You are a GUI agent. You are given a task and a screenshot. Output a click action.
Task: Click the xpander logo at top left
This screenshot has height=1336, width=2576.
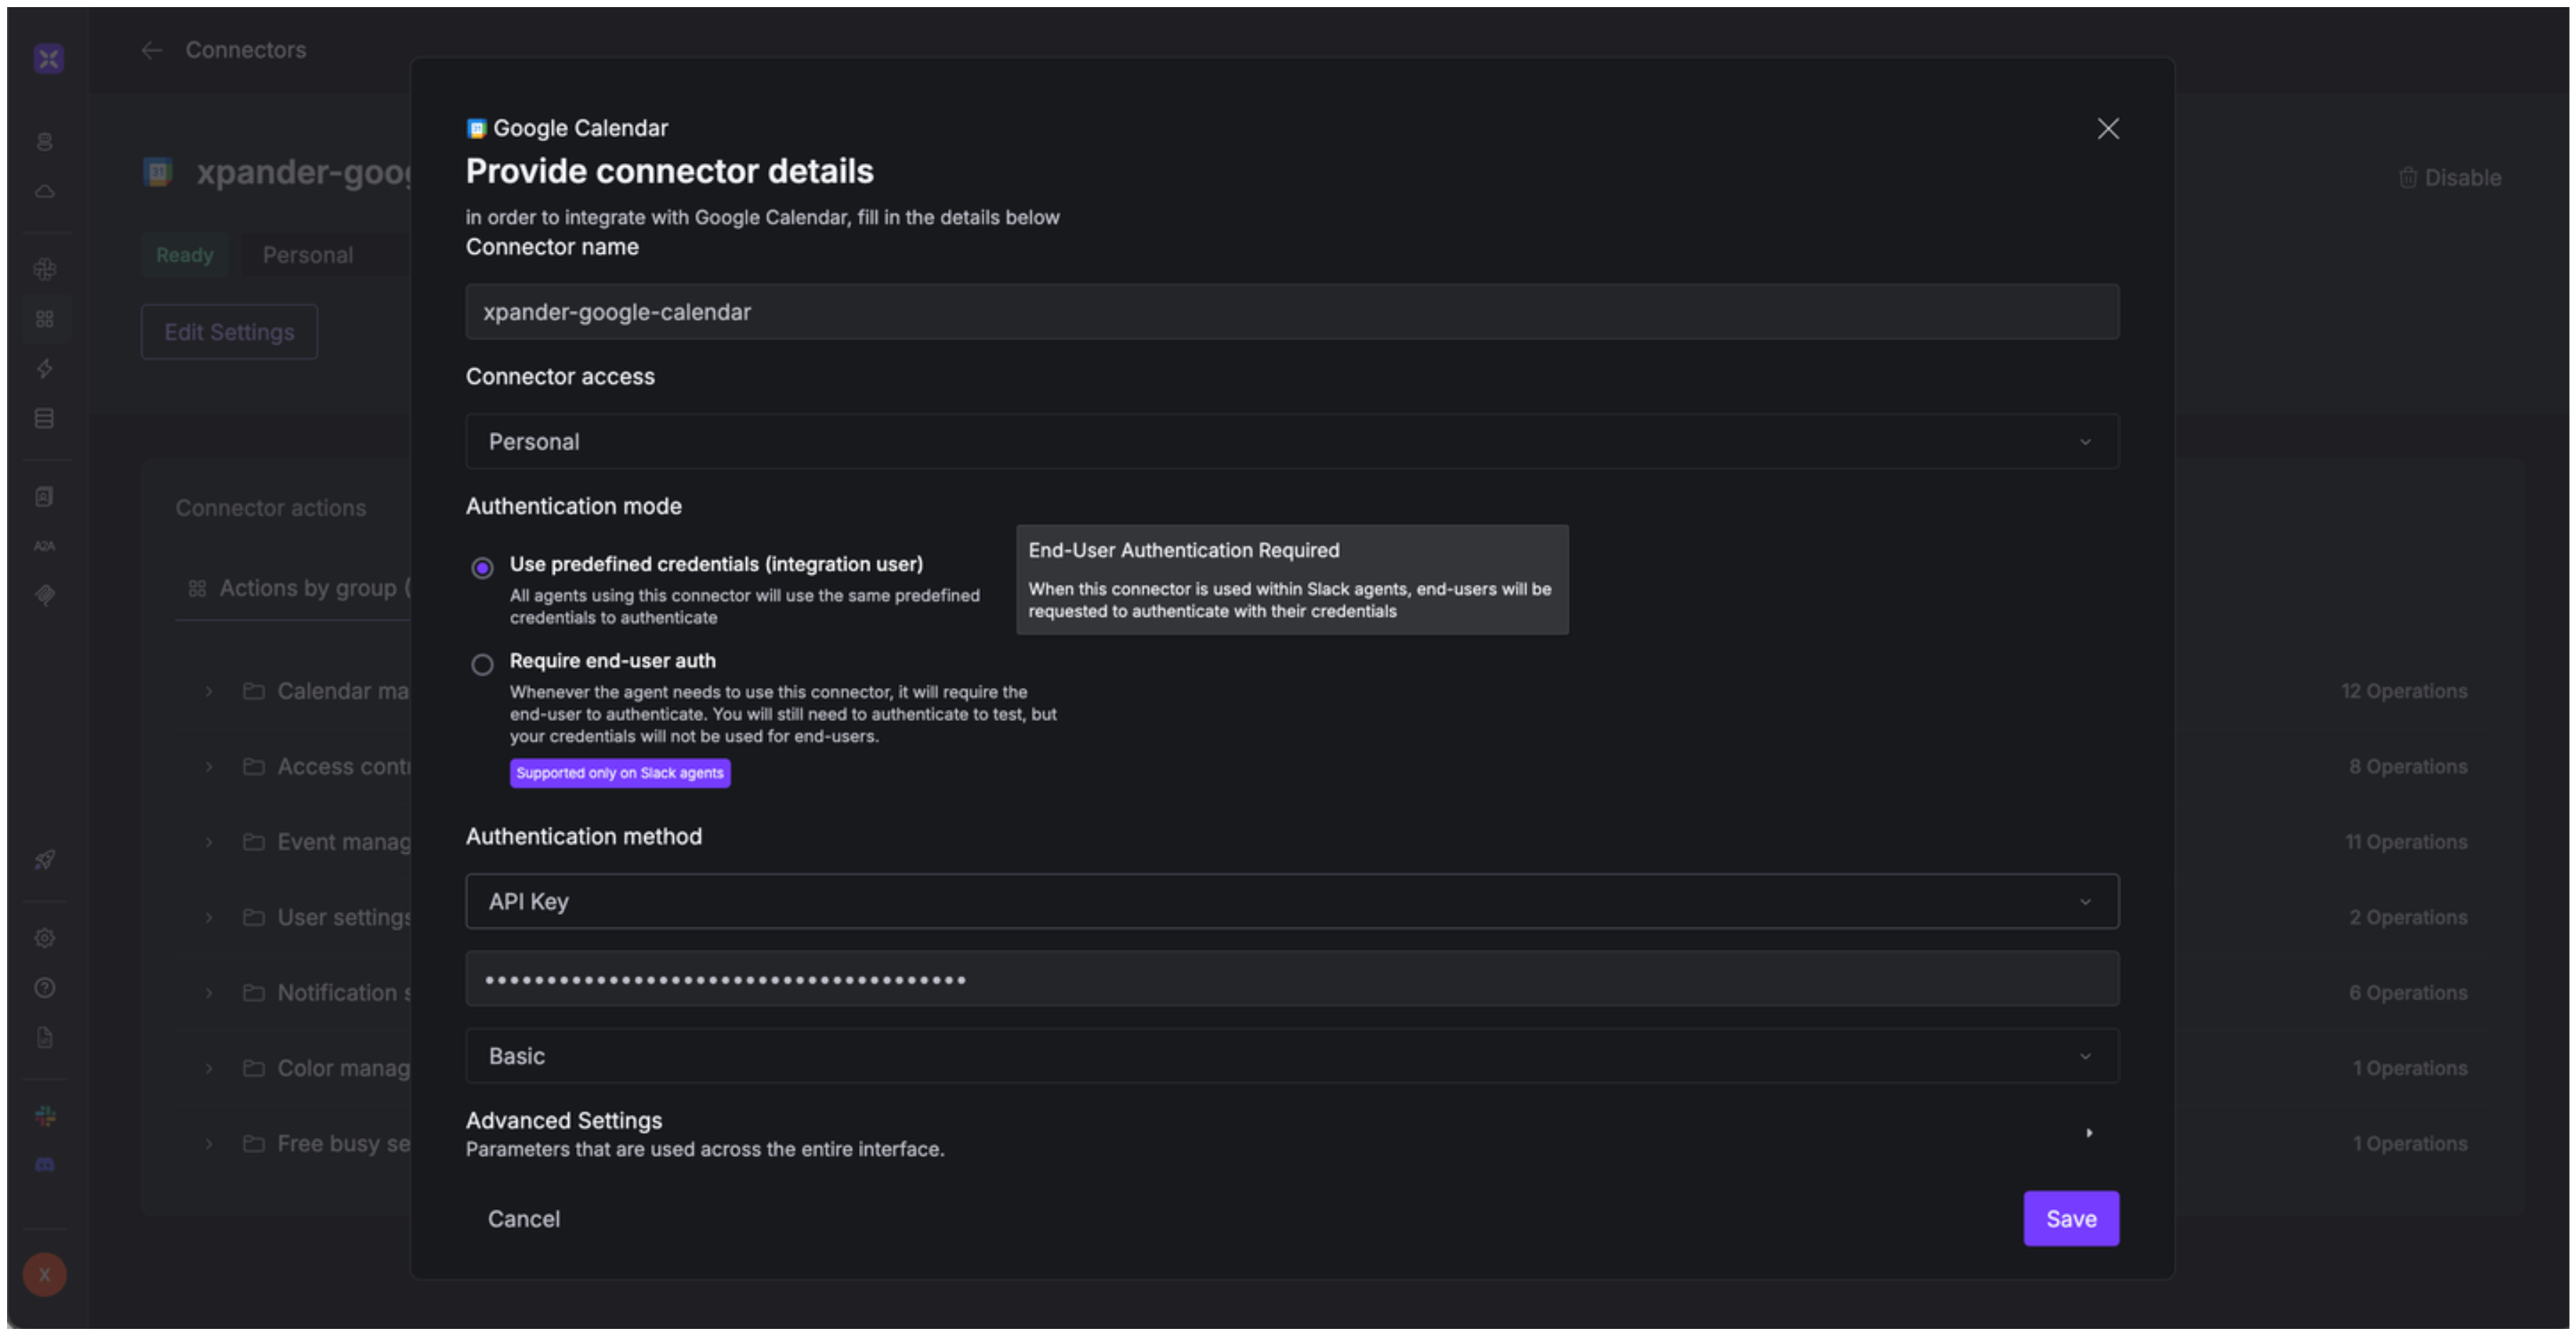point(48,58)
